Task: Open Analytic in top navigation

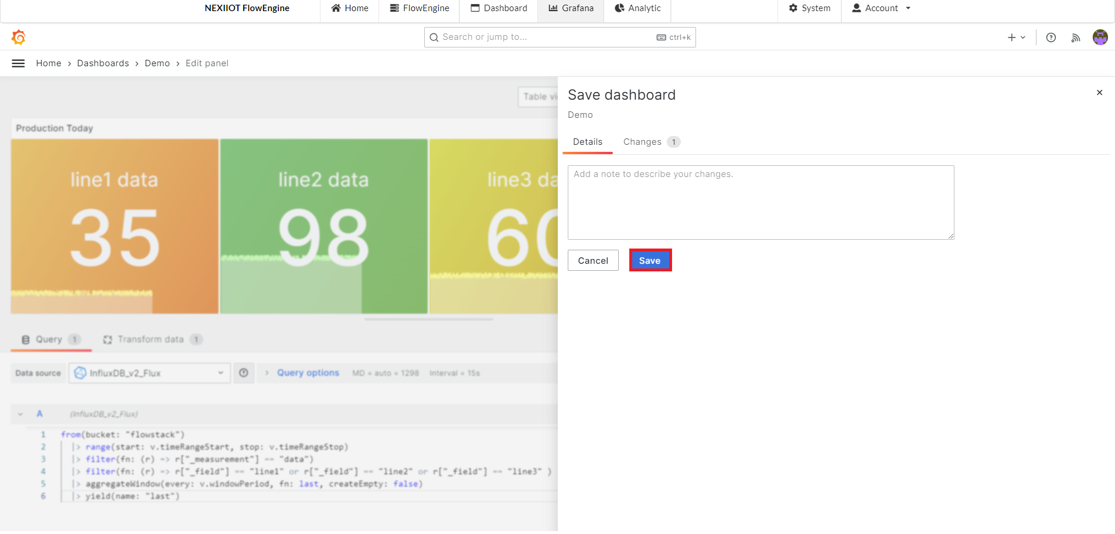Action: [637, 8]
